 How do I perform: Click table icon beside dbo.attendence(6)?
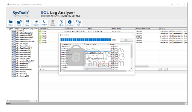pos(14,33)
